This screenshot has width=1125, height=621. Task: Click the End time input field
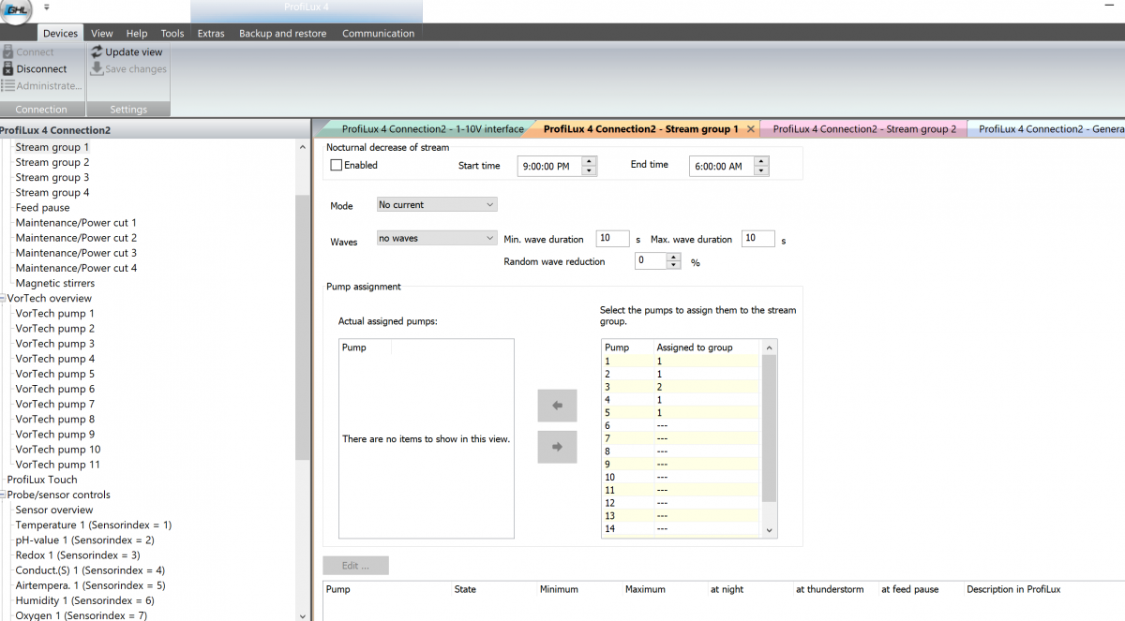[x=722, y=166]
